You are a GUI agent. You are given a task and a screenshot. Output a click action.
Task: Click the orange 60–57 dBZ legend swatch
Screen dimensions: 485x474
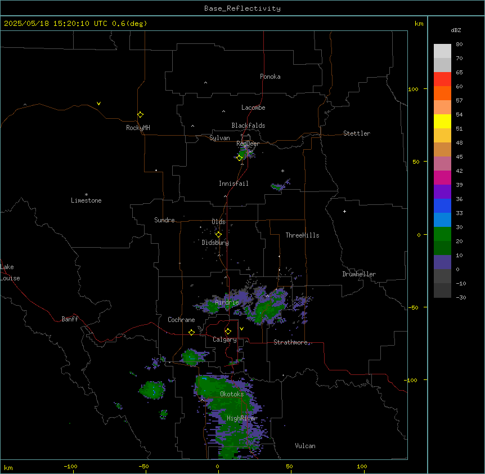pyautogui.click(x=442, y=93)
